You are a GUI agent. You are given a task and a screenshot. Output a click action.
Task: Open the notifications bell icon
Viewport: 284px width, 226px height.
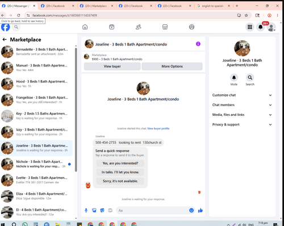[261, 27]
